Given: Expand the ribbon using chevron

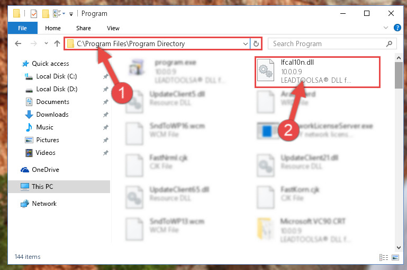Looking at the screenshot, I should 386,28.
